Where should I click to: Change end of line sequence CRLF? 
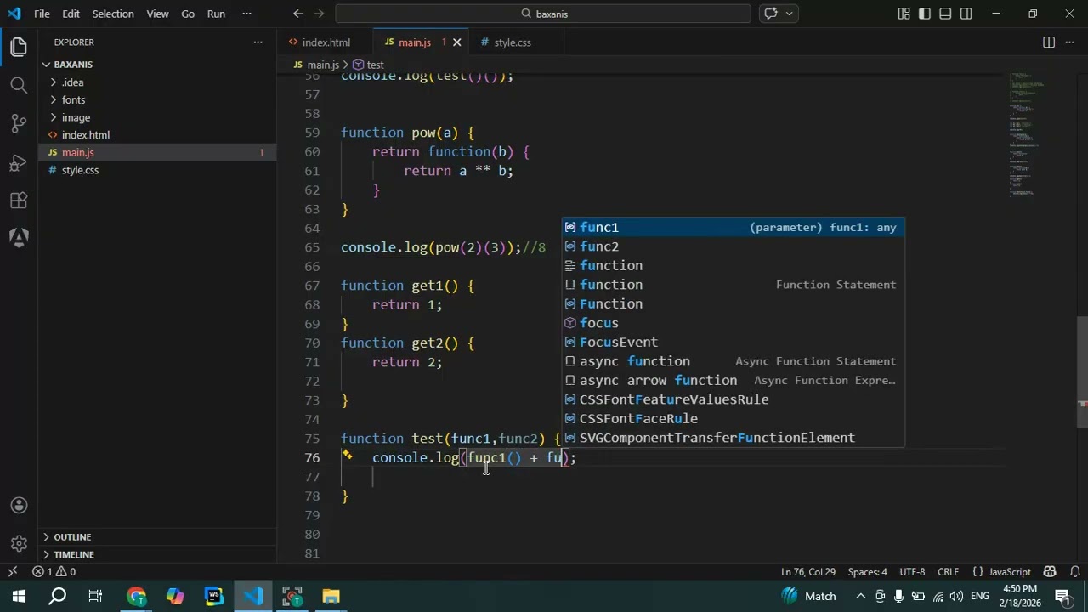pos(948,572)
